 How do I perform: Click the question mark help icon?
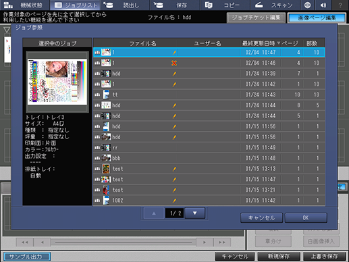click(340, 5)
